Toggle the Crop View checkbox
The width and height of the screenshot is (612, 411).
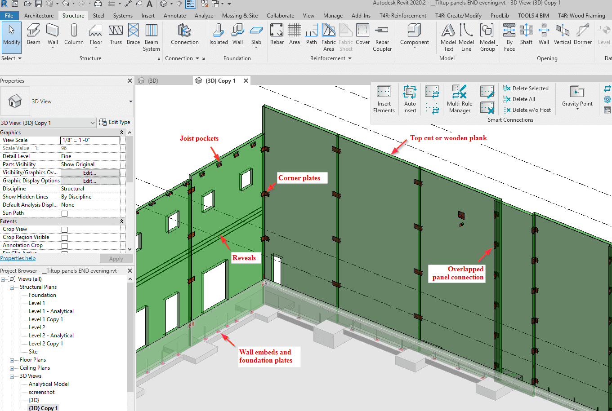click(64, 230)
